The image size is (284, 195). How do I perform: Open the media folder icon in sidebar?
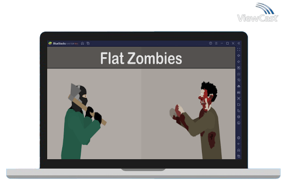click(239, 105)
